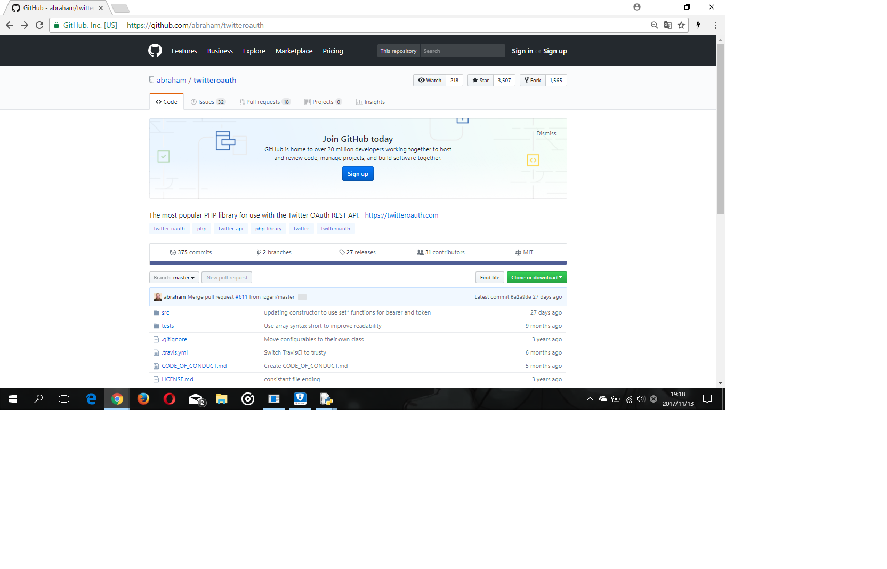The image size is (887, 569).
Task: Open the src folder icon row
Action: [x=157, y=312]
